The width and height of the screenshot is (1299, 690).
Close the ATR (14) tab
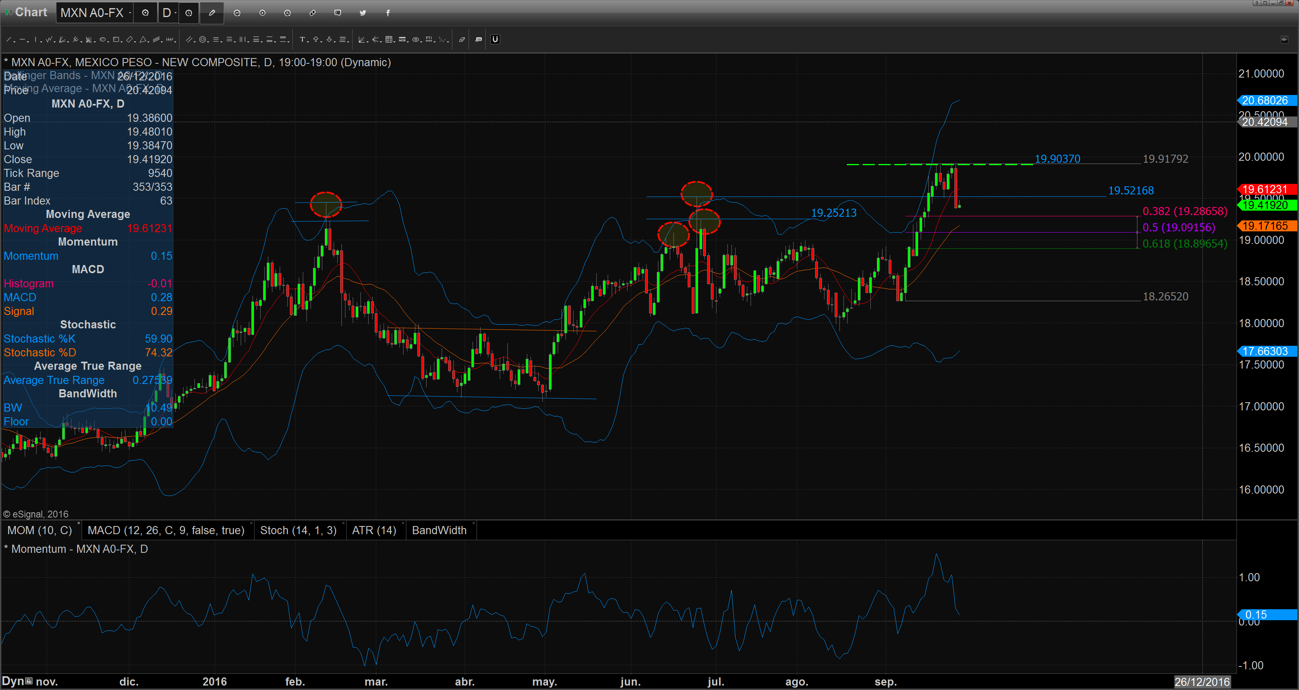pos(403,524)
